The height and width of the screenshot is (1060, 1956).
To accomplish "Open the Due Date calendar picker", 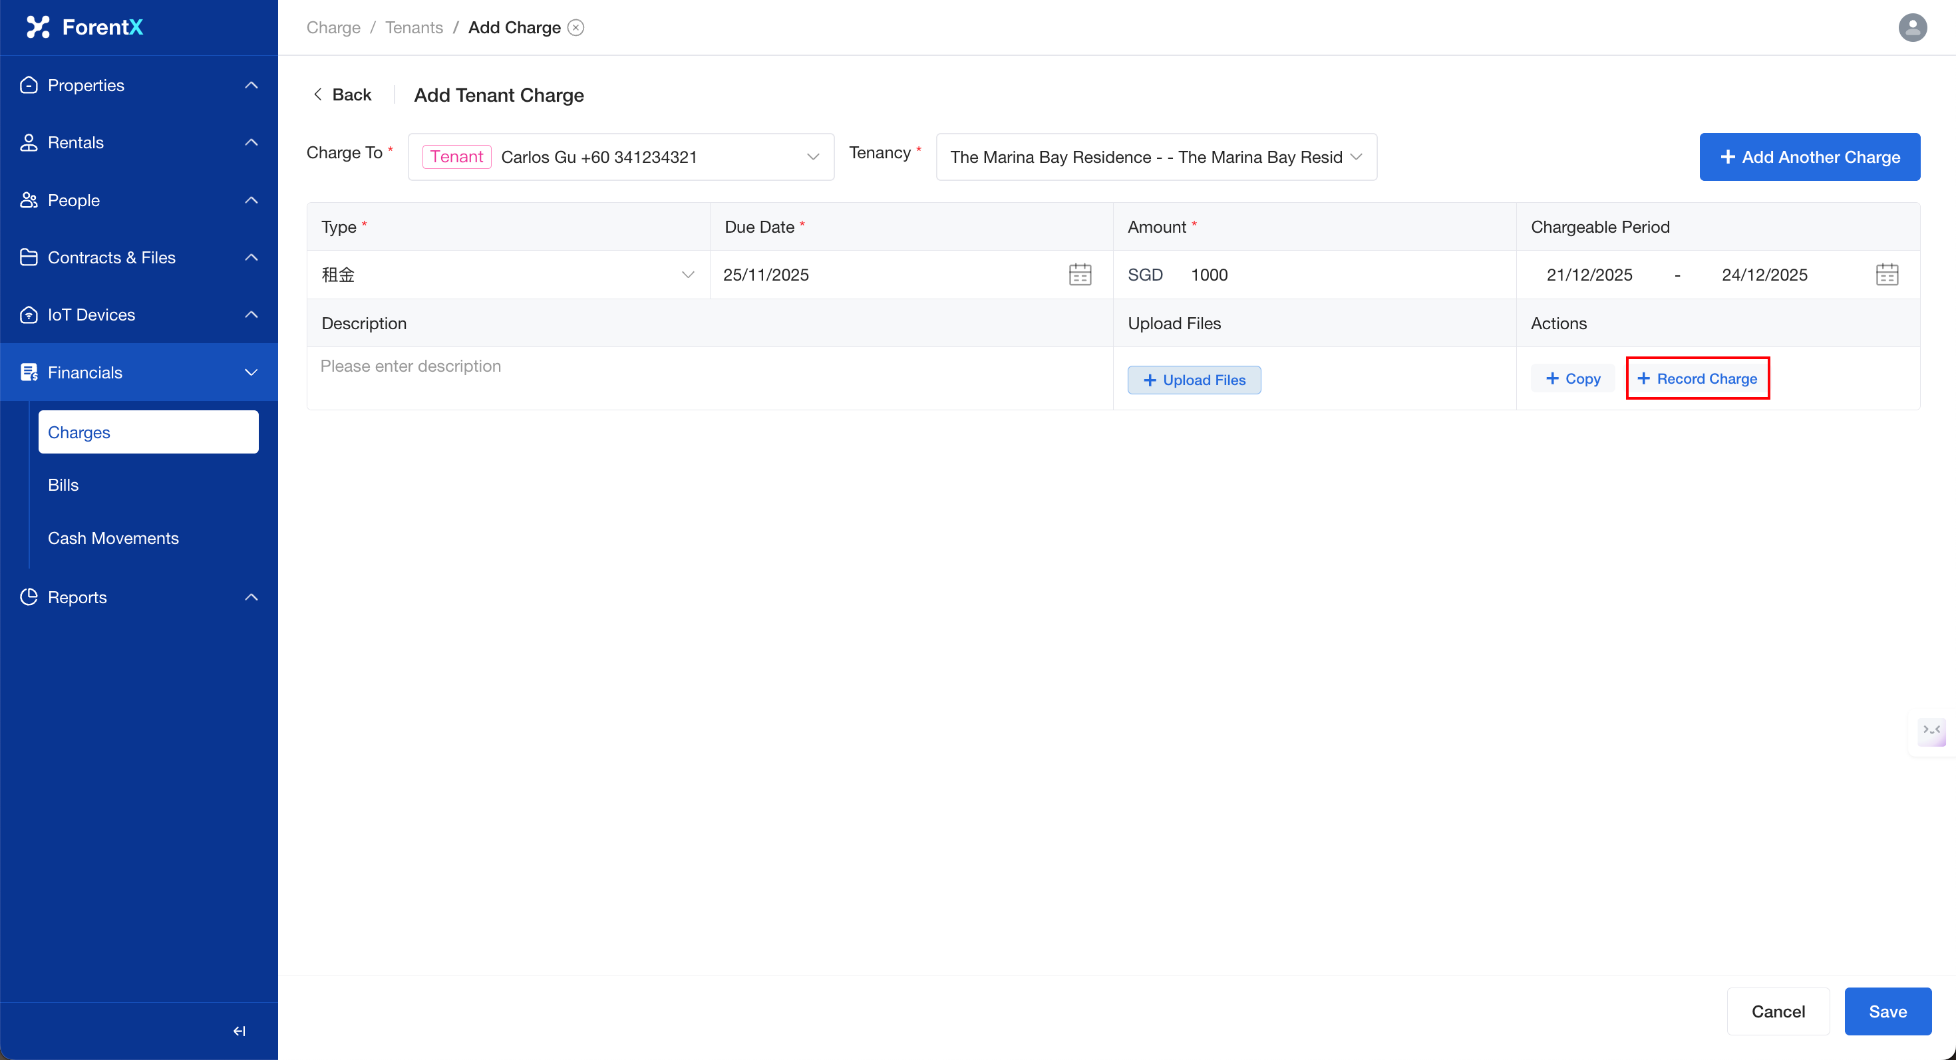I will [x=1079, y=275].
